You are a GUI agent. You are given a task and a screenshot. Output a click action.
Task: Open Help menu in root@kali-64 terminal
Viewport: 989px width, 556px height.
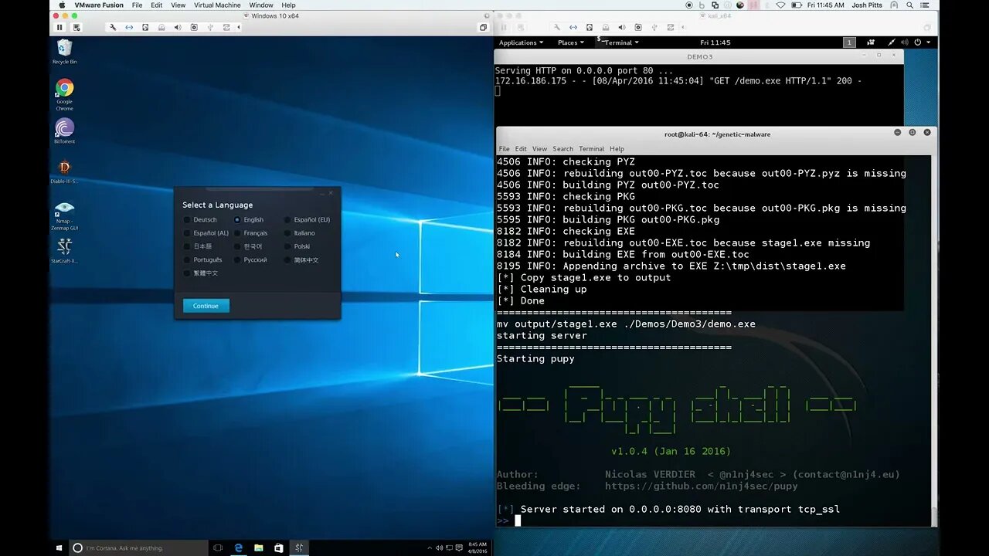pos(617,149)
